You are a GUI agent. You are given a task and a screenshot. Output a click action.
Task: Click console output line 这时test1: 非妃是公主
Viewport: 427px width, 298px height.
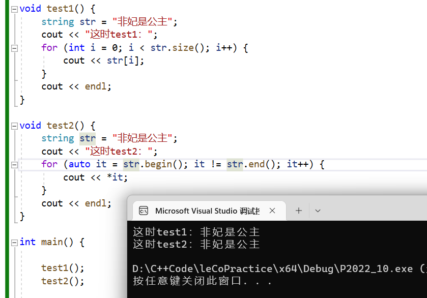[x=196, y=232]
